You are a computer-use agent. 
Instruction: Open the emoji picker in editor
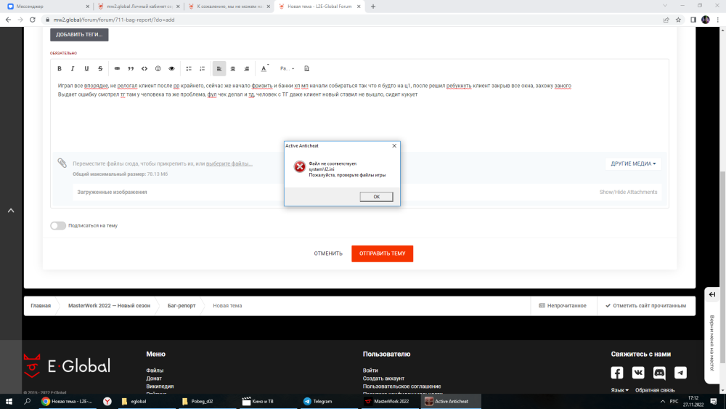(158, 68)
